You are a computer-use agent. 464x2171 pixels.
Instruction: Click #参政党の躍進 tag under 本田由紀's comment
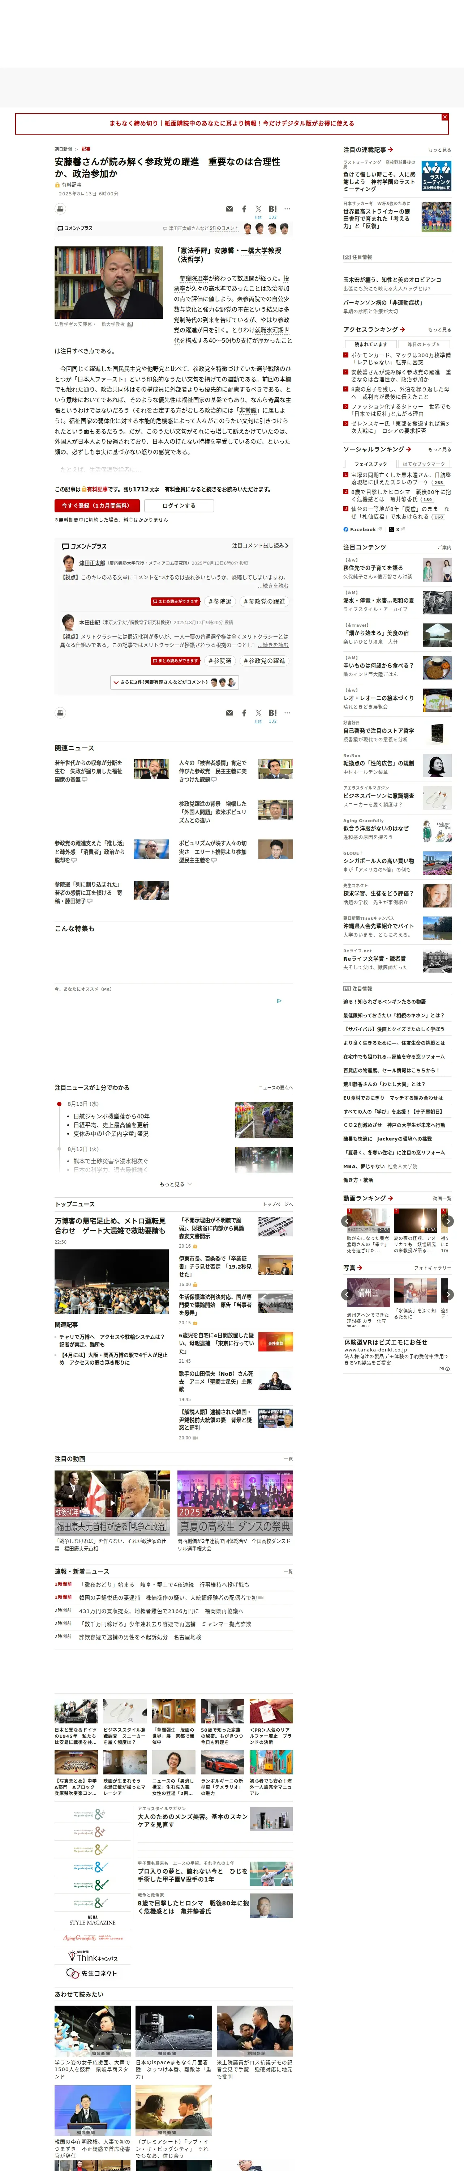265,661
